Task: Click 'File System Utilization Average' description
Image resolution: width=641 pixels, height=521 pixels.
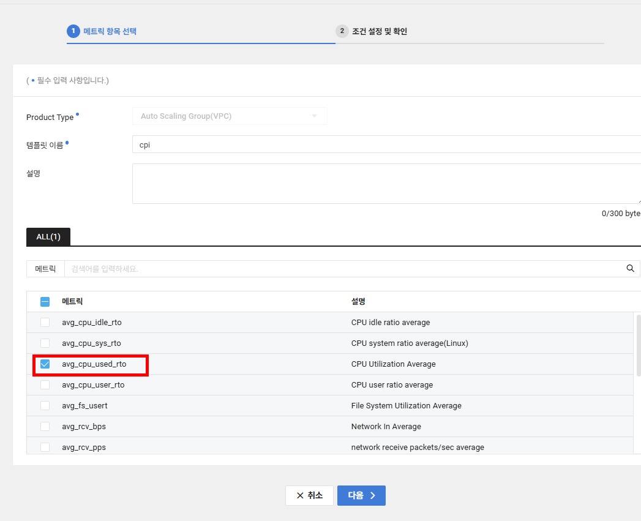Action: click(x=407, y=406)
